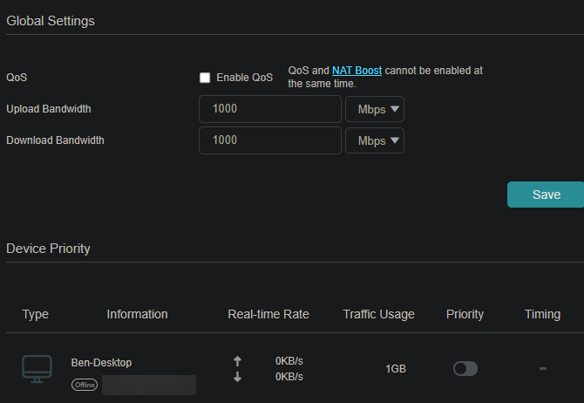
Task: Click the Ben-Desktop computer device icon
Action: 37,368
